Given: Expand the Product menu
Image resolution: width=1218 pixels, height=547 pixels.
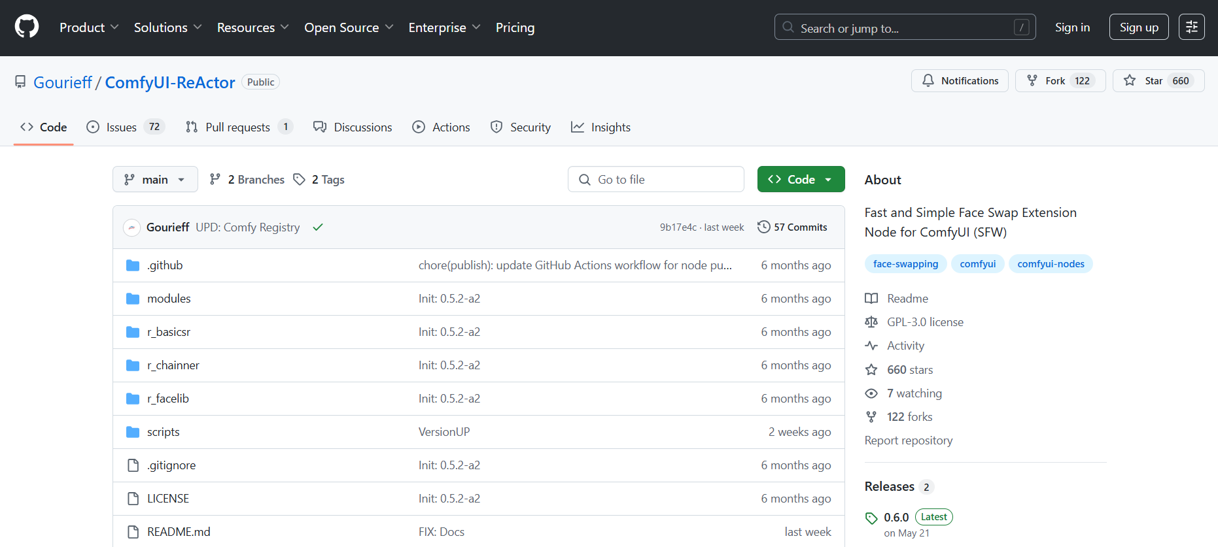Looking at the screenshot, I should pos(89,27).
